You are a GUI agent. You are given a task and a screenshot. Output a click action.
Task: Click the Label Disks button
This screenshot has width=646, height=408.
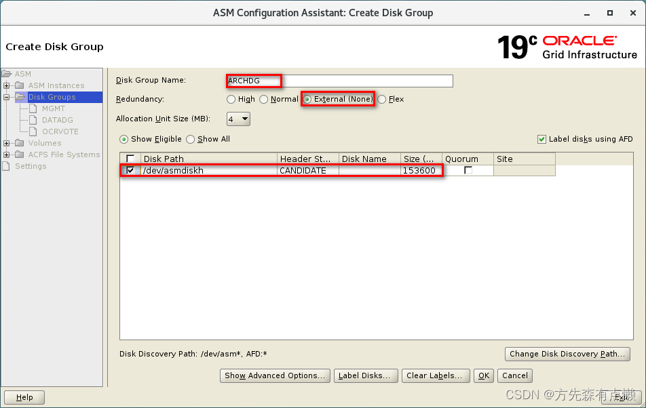coord(366,375)
